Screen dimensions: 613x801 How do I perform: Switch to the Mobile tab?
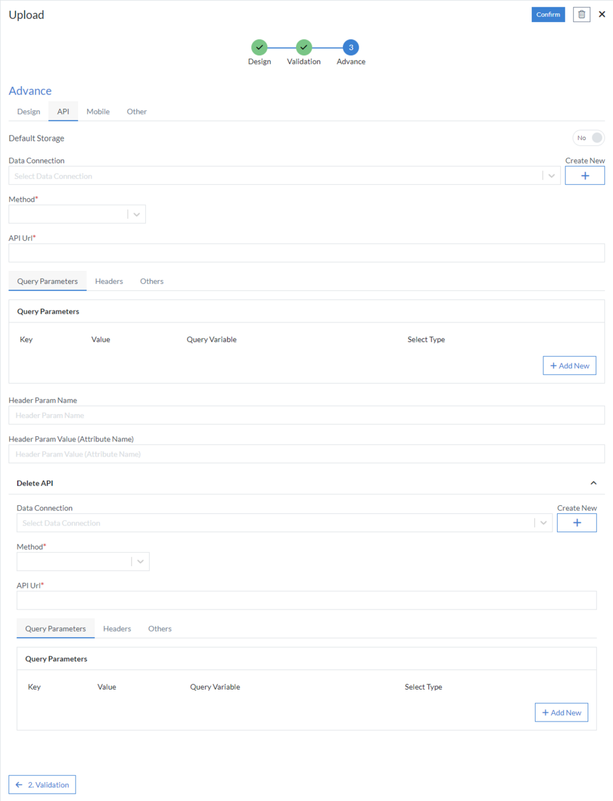tap(98, 111)
